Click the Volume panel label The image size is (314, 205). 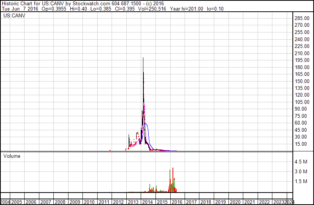[12, 156]
